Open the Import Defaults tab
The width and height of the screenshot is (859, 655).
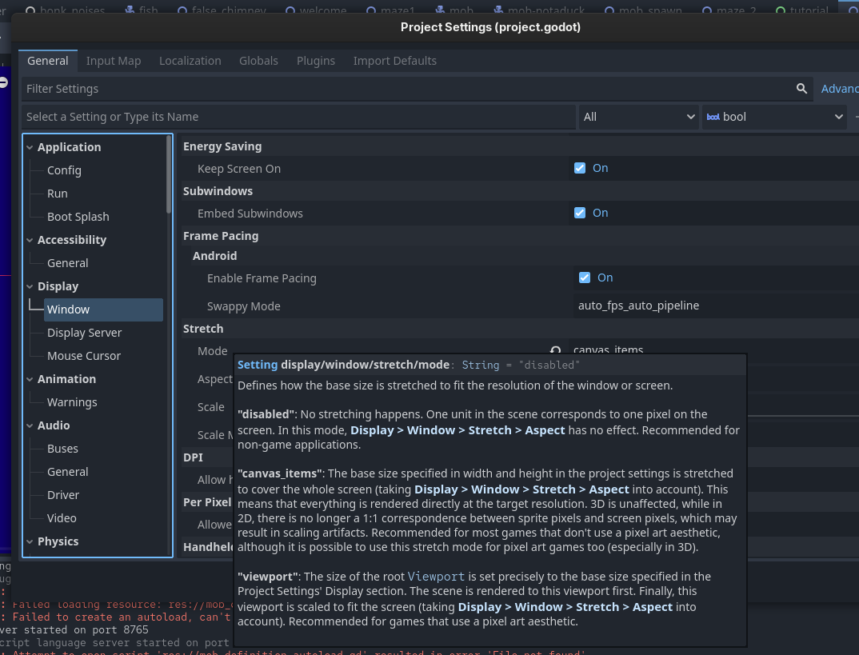(394, 61)
